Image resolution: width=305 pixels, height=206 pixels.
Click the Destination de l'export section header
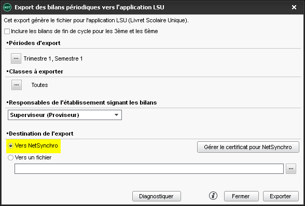[40, 134]
